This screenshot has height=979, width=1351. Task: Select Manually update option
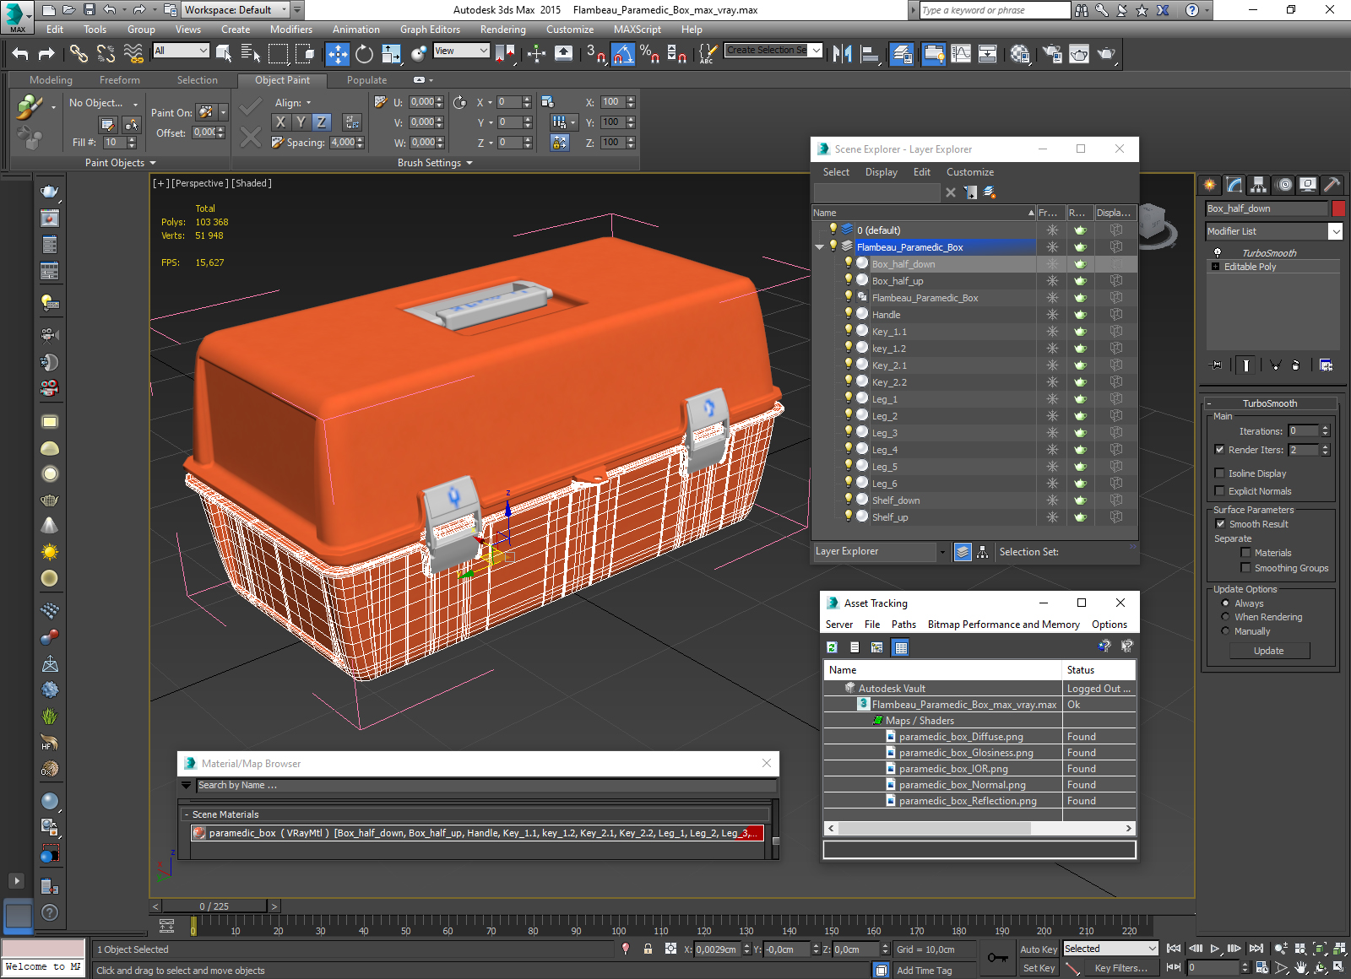pyautogui.click(x=1225, y=631)
